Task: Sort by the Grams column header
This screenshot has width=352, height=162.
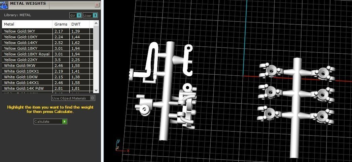Action: point(61,24)
